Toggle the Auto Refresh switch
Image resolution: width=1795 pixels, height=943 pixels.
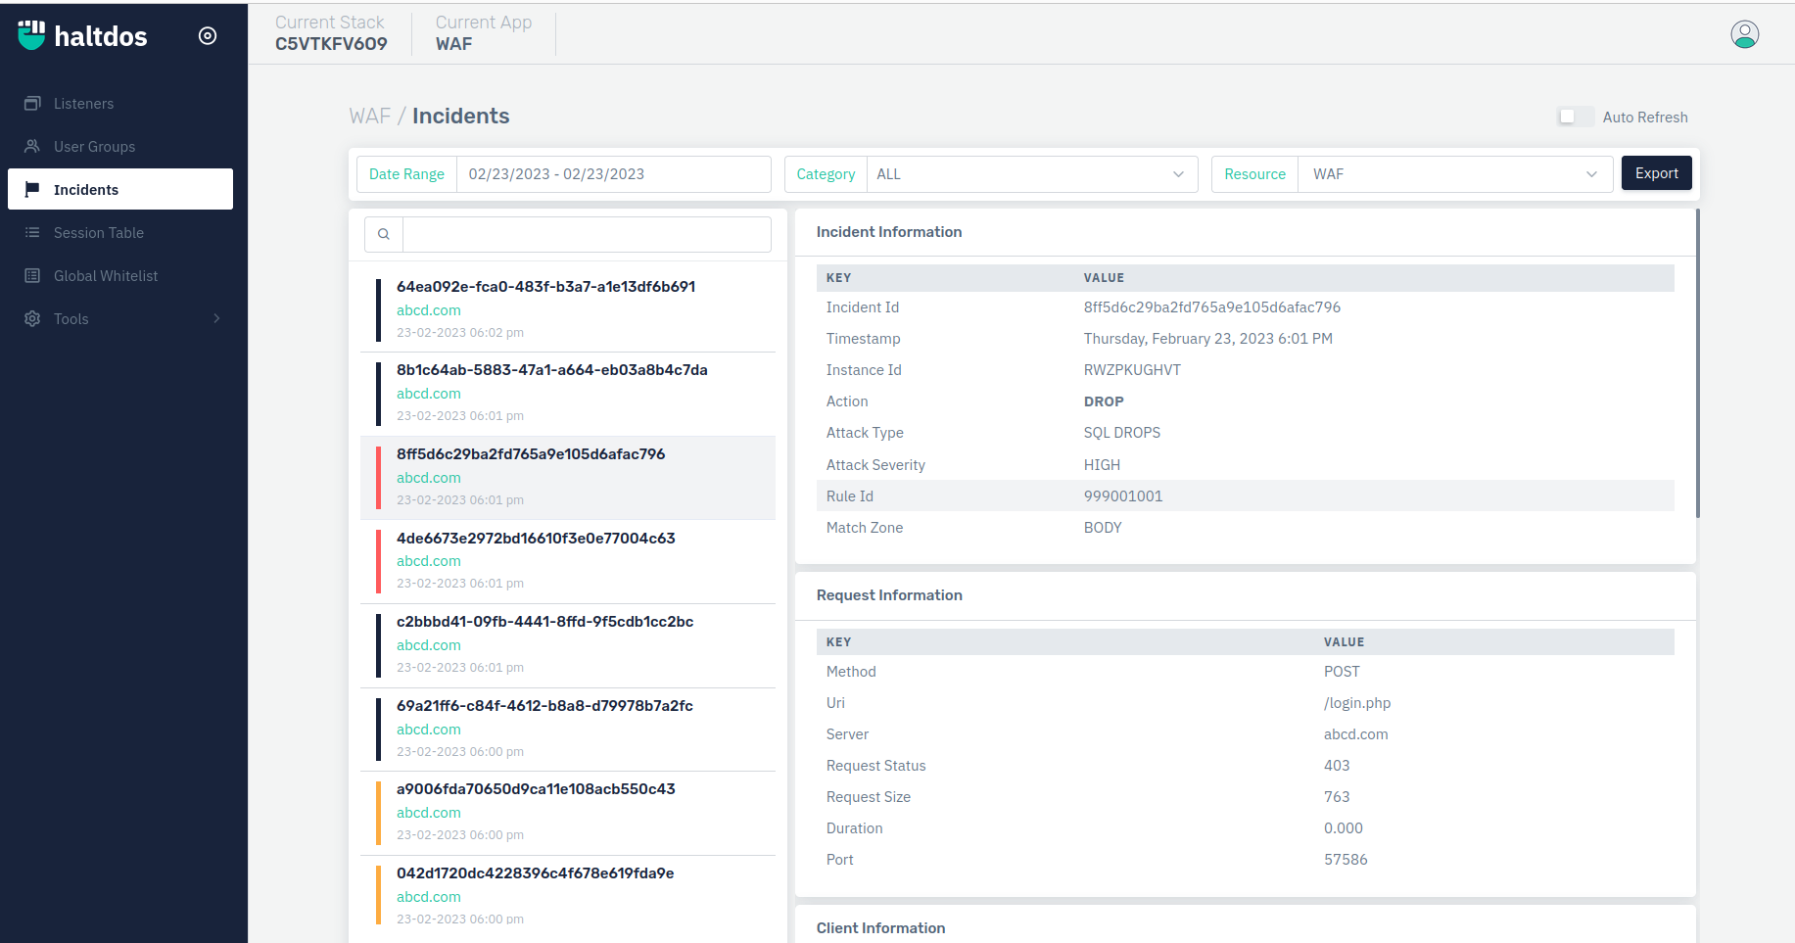coord(1576,117)
